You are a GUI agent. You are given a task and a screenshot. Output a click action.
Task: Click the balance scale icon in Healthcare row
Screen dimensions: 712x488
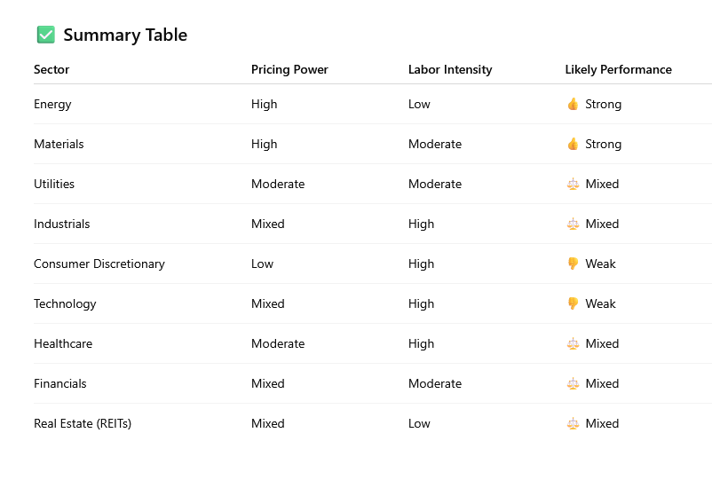point(573,343)
